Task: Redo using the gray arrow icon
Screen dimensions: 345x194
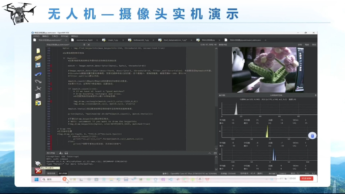Action: click(x=38, y=81)
